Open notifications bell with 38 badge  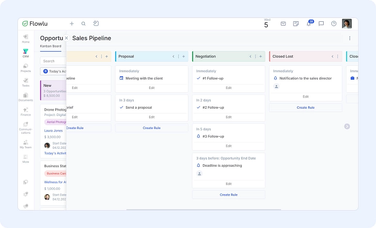pyautogui.click(x=309, y=23)
